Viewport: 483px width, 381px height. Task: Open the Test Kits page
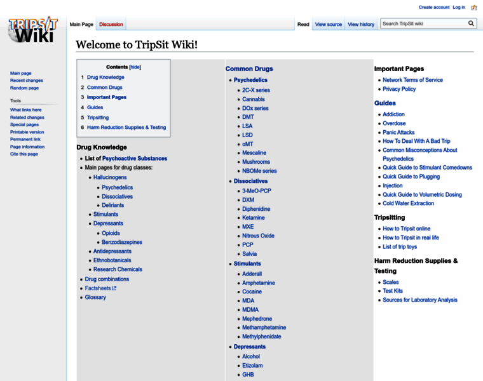pos(393,291)
